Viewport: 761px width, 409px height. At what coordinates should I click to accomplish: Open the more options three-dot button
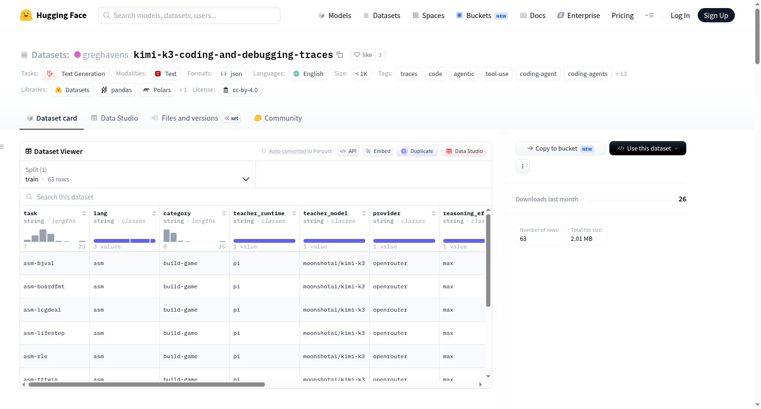pos(523,166)
